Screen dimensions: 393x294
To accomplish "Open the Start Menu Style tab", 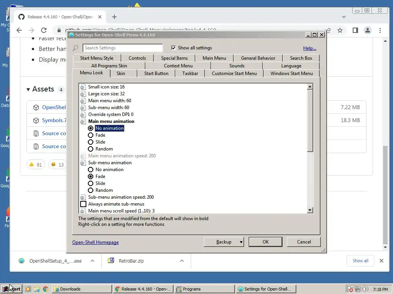I will tap(97, 58).
